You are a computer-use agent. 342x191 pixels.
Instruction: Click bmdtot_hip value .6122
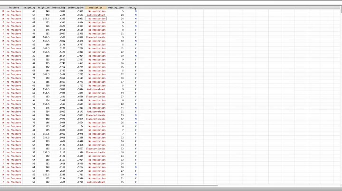pyautogui.click(x=62, y=156)
